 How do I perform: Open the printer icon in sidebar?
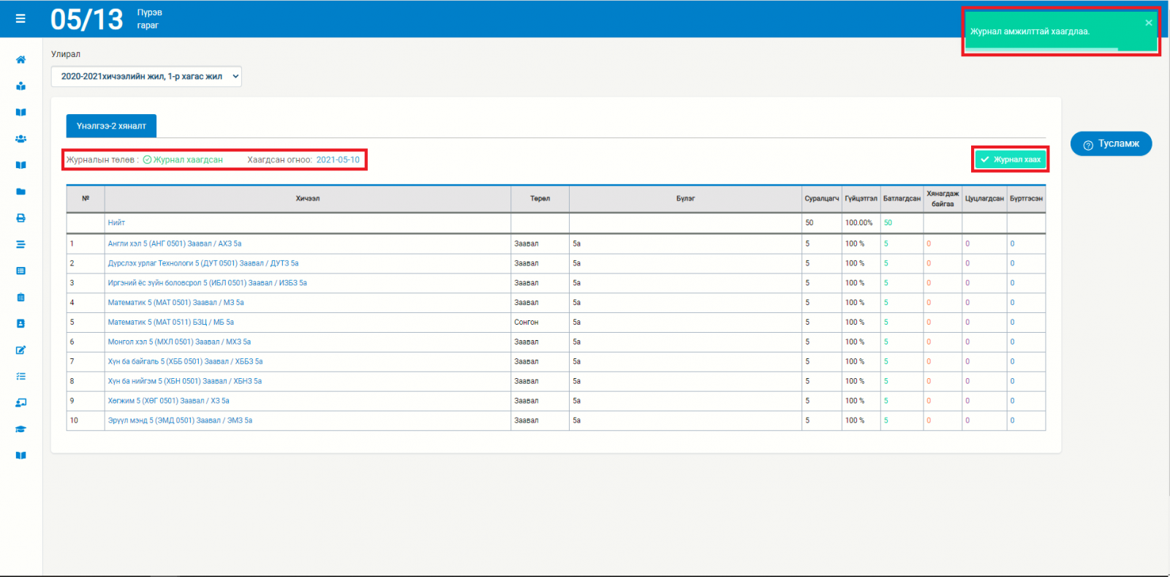[x=20, y=218]
